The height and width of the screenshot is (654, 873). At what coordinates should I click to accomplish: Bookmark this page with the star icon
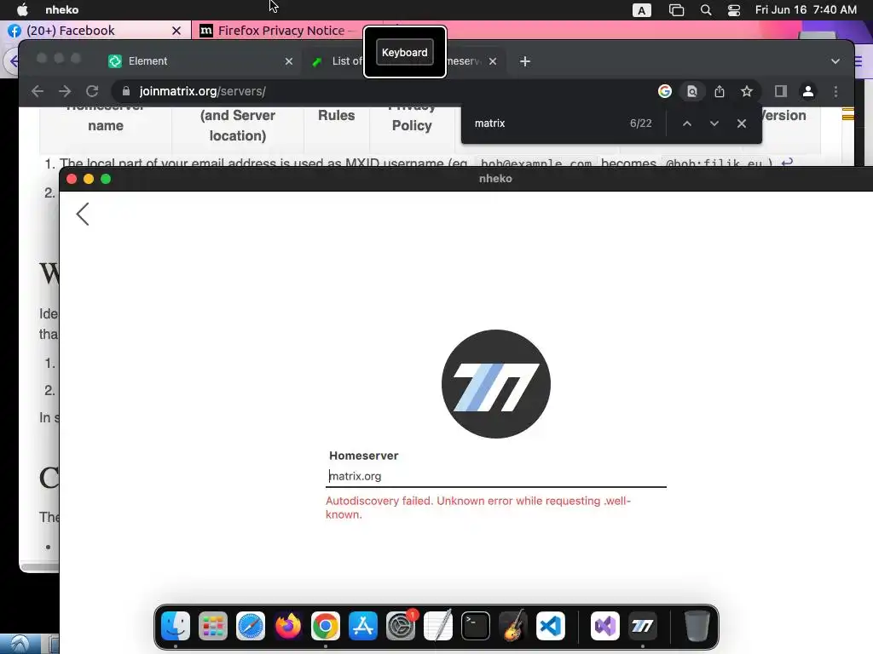pos(747,91)
